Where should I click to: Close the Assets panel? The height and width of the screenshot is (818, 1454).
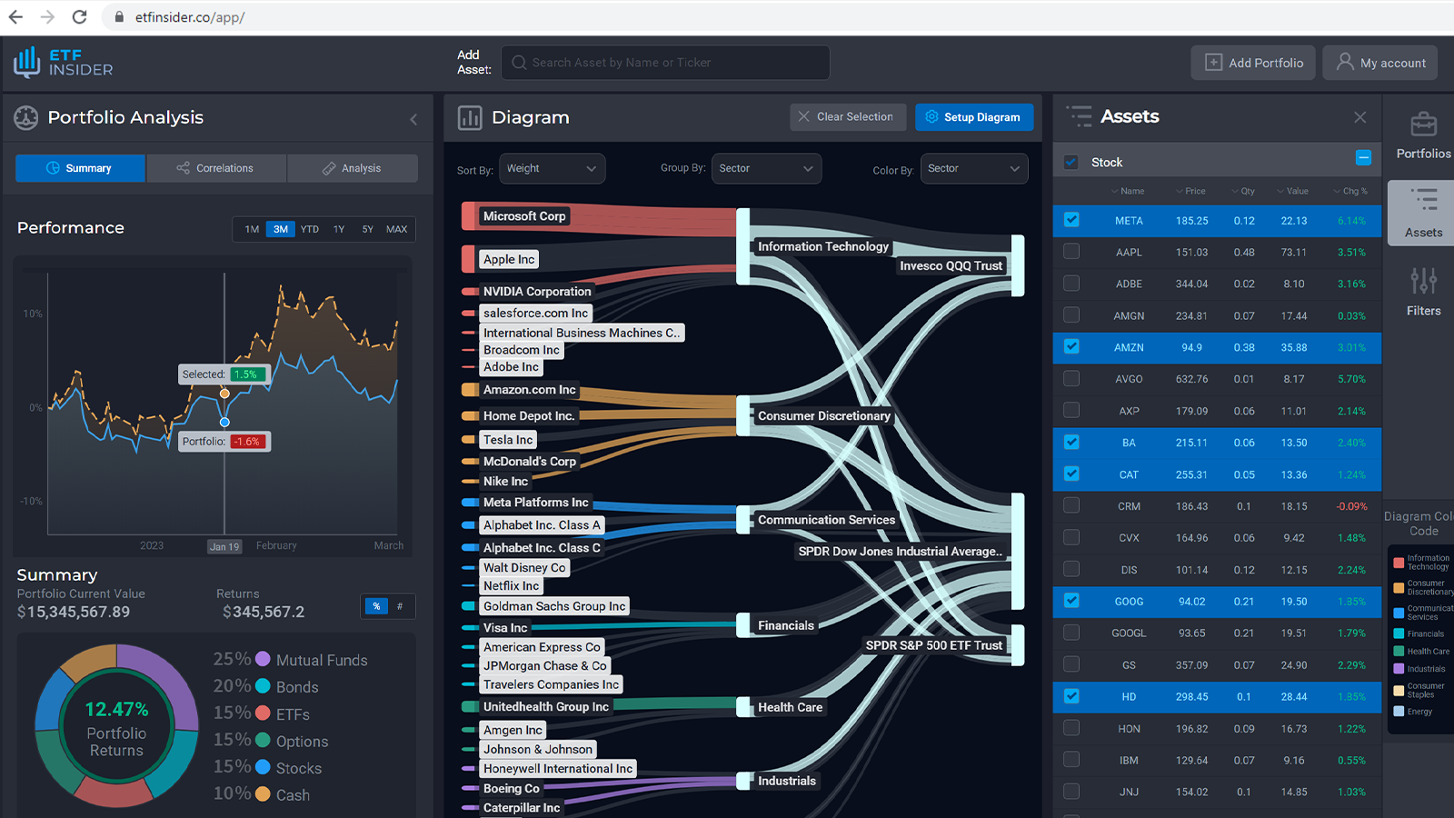click(x=1359, y=117)
